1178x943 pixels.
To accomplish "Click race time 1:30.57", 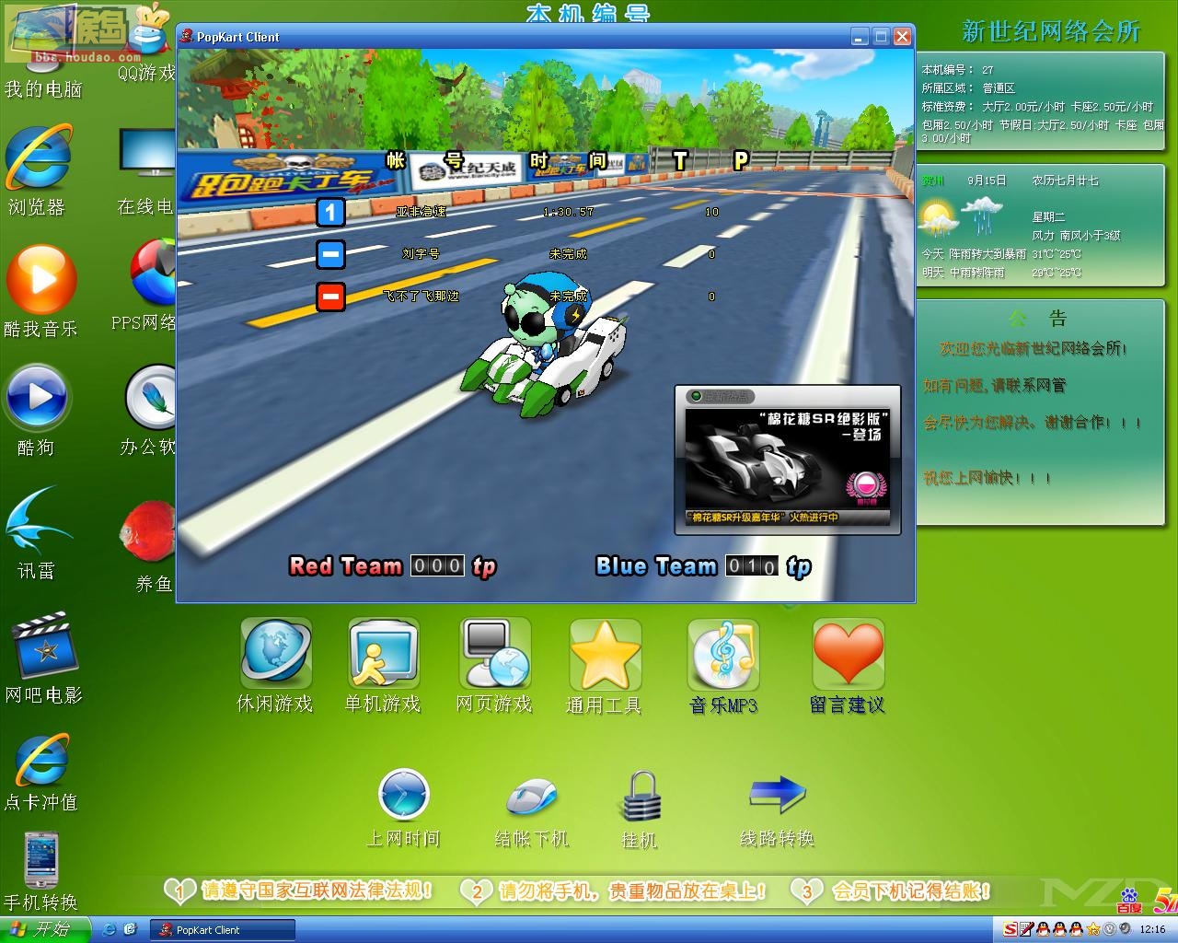I will pos(568,212).
